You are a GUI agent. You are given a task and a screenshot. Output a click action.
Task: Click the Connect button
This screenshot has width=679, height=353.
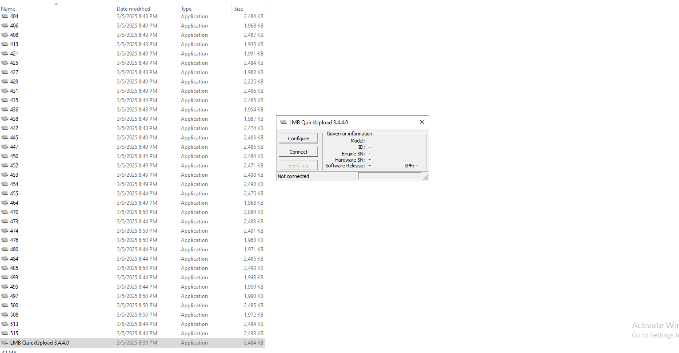point(299,152)
